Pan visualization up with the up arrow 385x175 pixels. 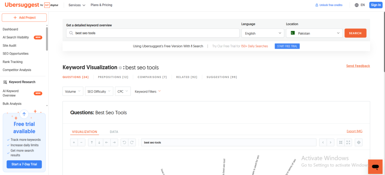pyautogui.click(x=92, y=143)
